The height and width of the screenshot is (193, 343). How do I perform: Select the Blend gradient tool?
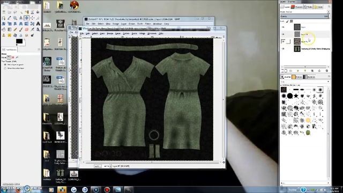point(10,29)
